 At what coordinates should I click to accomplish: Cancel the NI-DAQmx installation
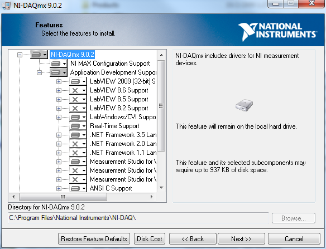[294, 239]
